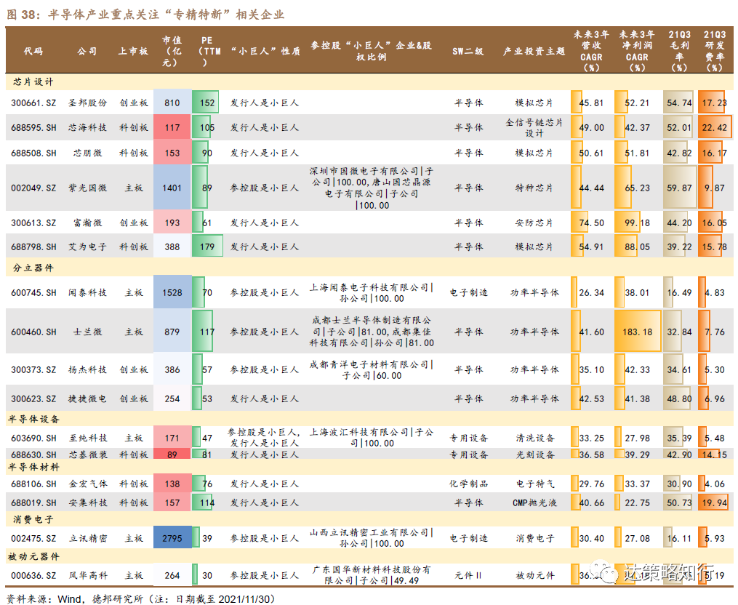Click 山西立讯精密工业有限公司 subsidiary cell
Viewport: 738px width, 605px height.
(372, 537)
